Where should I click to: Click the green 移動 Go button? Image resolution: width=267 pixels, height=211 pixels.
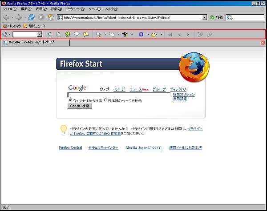click(216, 17)
